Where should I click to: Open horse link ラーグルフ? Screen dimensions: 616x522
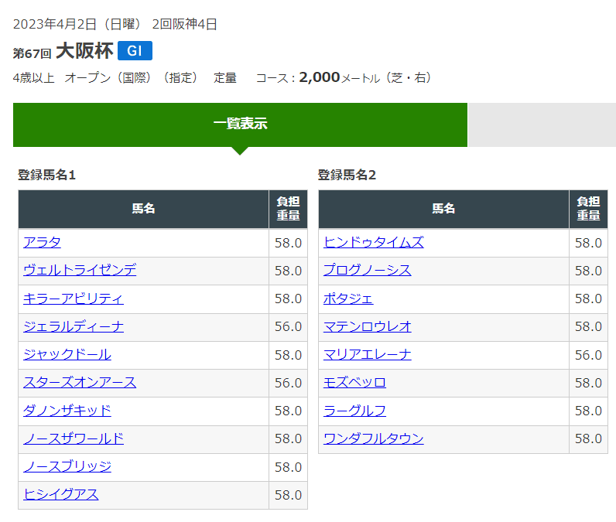pos(354,411)
